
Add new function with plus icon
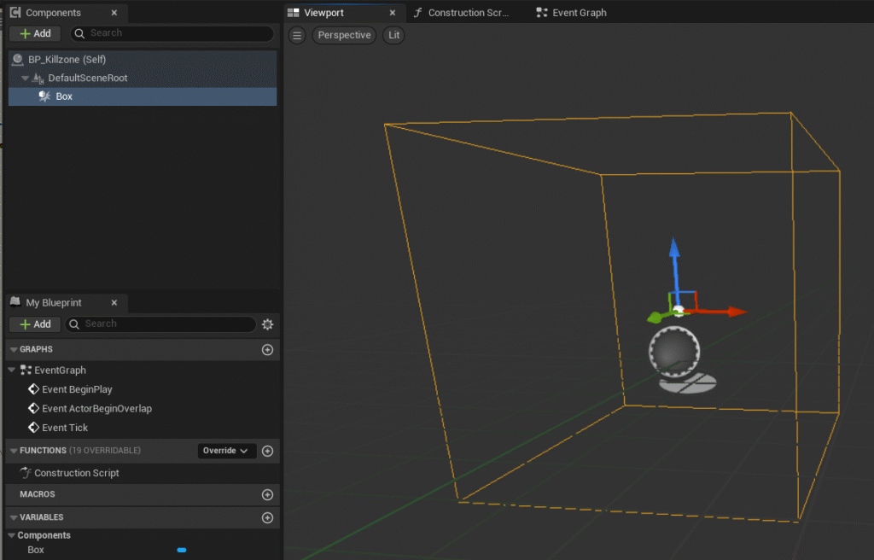coord(267,451)
